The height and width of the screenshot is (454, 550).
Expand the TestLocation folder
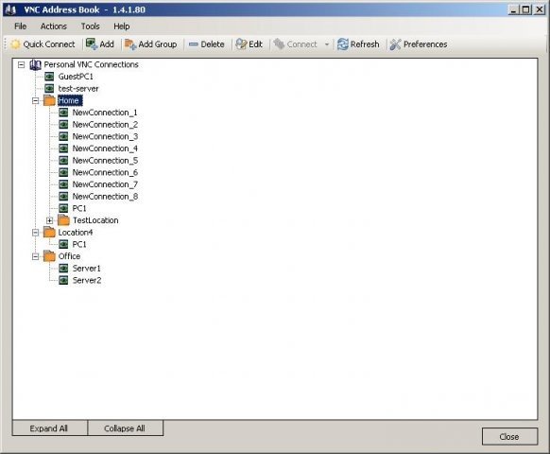pos(49,220)
